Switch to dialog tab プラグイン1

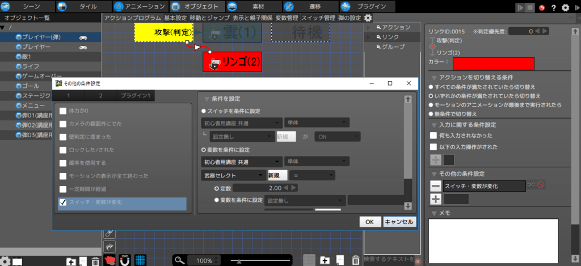(x=135, y=96)
